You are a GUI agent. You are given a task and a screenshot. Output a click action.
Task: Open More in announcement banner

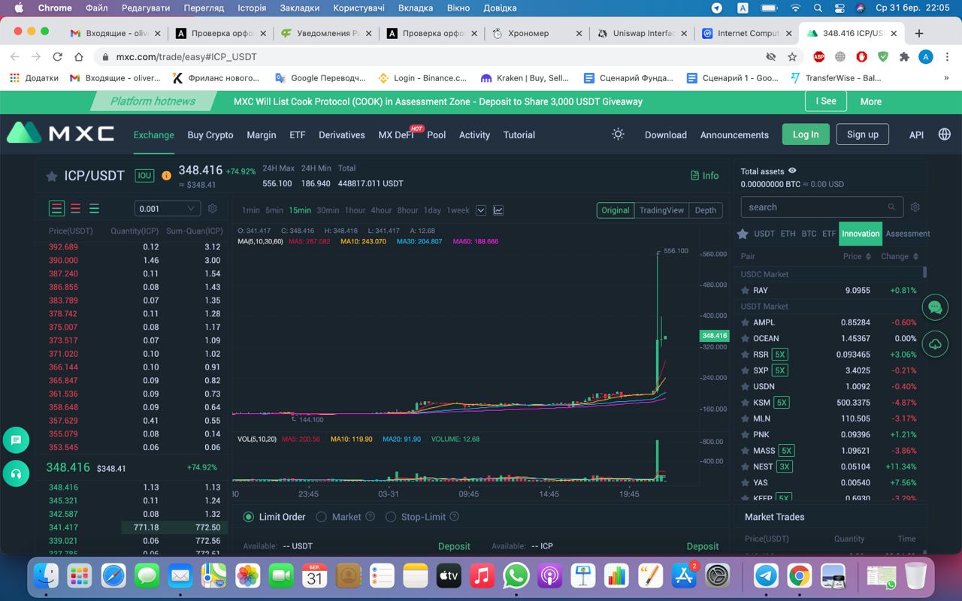click(x=871, y=101)
